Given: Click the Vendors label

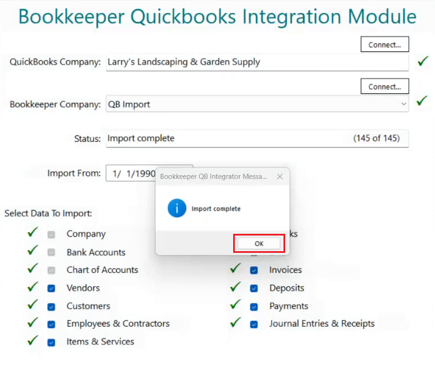Looking at the screenshot, I should (x=83, y=288).
